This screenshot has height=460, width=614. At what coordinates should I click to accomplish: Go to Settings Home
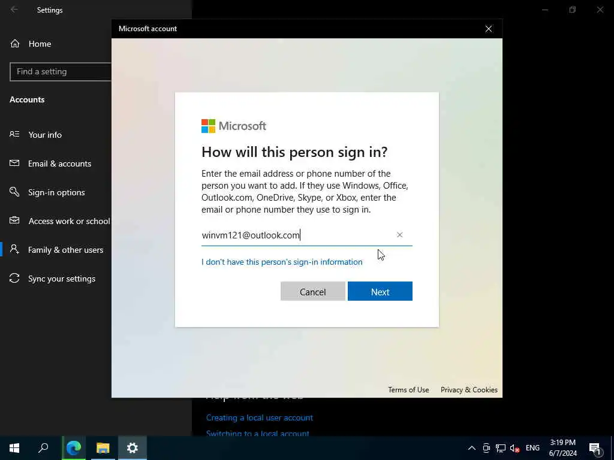coord(40,44)
